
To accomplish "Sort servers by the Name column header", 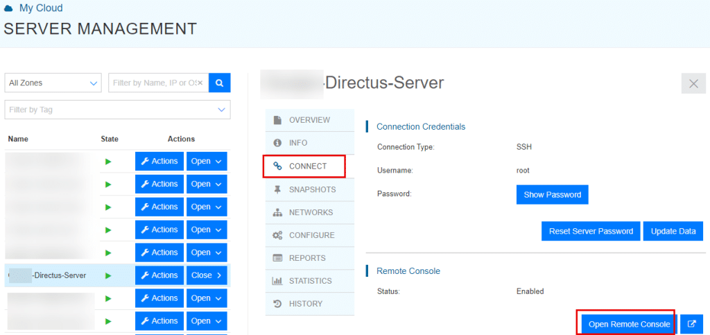I will [x=18, y=139].
